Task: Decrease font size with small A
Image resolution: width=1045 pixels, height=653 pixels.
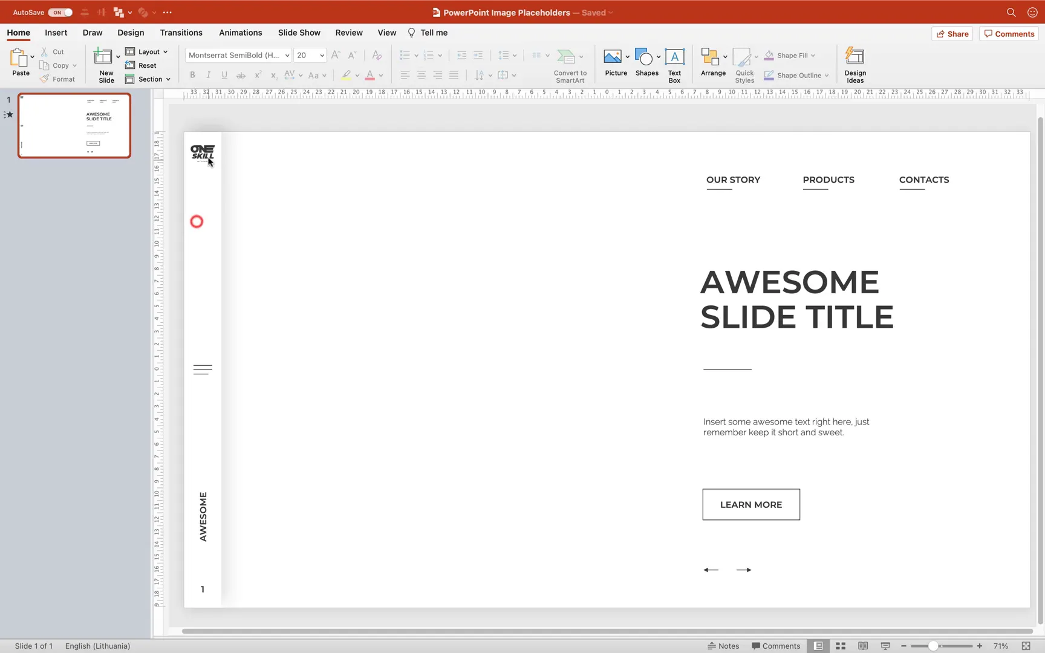Action: tap(353, 55)
